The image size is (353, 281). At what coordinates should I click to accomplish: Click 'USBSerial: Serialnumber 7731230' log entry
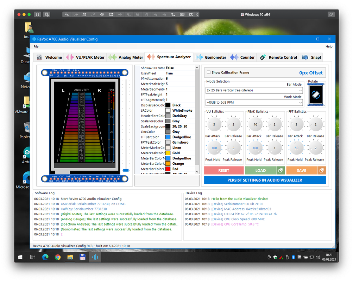tap(93, 204)
